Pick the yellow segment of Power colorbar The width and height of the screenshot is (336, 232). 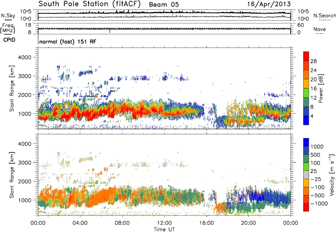306,84
